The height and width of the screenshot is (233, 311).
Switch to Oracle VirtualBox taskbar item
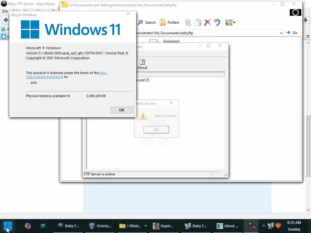[100, 226]
